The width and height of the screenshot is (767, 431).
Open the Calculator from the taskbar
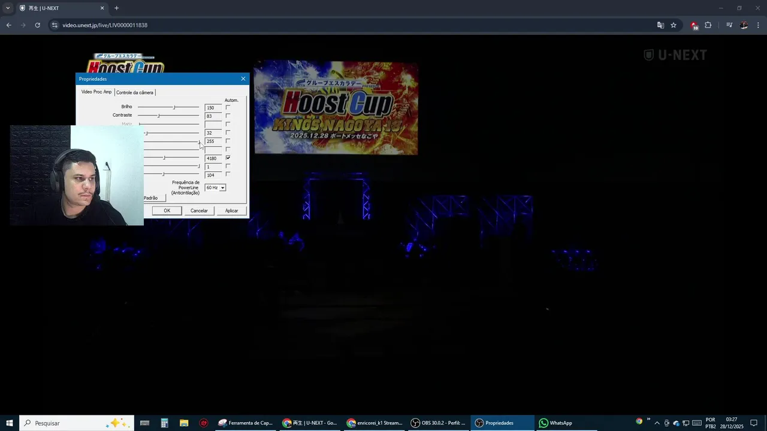164,423
